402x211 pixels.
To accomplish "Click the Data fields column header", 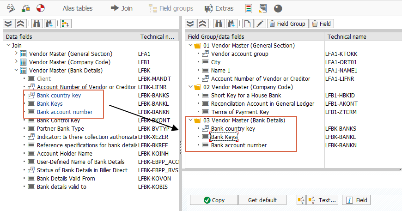I will 70,36.
